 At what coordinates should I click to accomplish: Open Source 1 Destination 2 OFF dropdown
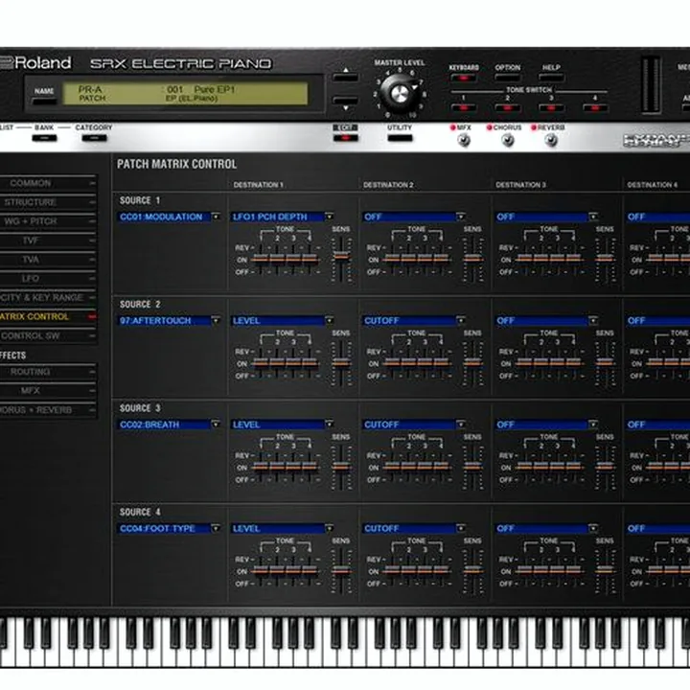(414, 217)
